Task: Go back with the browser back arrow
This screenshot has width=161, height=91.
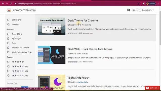Action: 3,4
